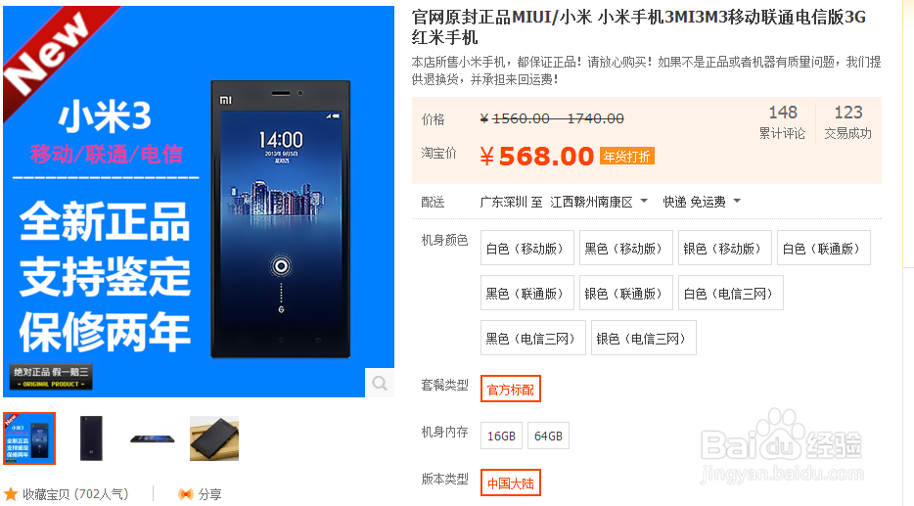Expand the 快递 免运费 shipping dropdown
The height and width of the screenshot is (506, 914).
[702, 202]
